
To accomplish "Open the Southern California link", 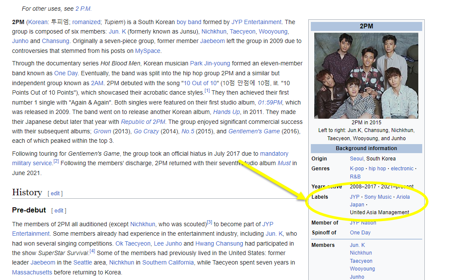I will coord(168,262).
